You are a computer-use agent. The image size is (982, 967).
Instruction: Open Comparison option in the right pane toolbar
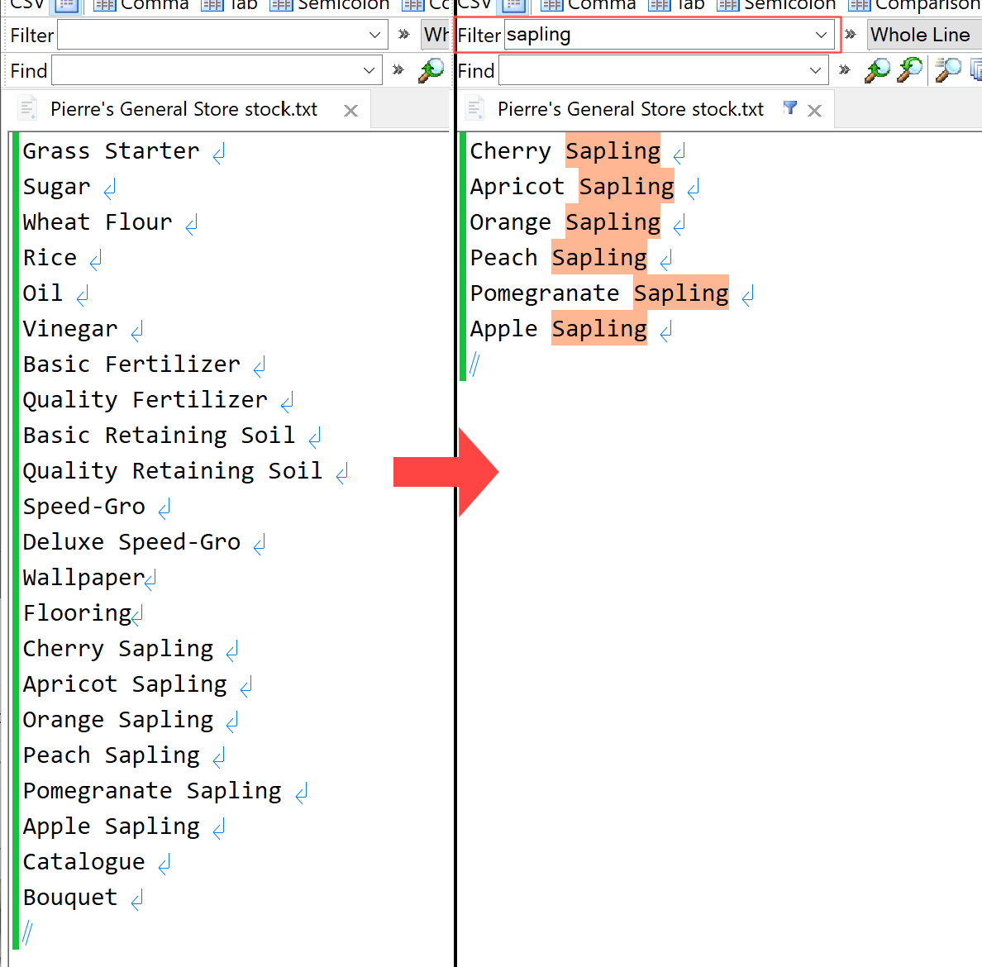pyautogui.click(x=914, y=6)
